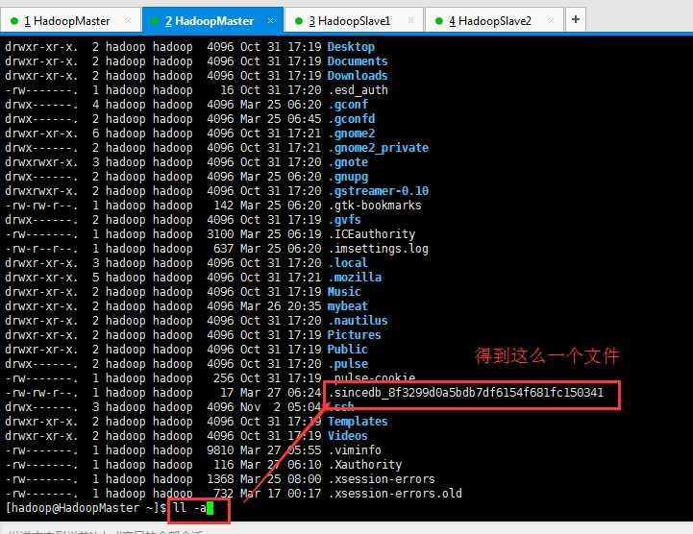Viewport: 693px width, 534px height.
Task: Close the 4 HadoopSlave2 tab
Action: tap(551, 20)
